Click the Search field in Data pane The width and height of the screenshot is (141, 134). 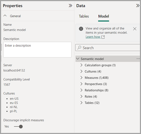108,48
